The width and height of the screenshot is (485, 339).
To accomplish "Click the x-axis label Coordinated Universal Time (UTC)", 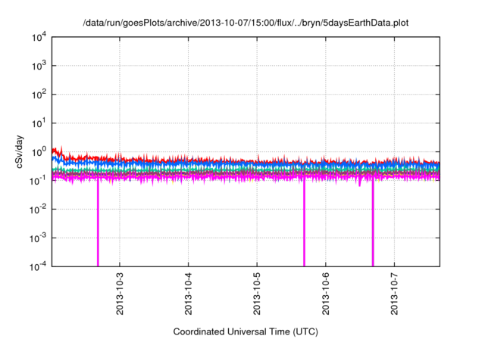I will [246, 331].
